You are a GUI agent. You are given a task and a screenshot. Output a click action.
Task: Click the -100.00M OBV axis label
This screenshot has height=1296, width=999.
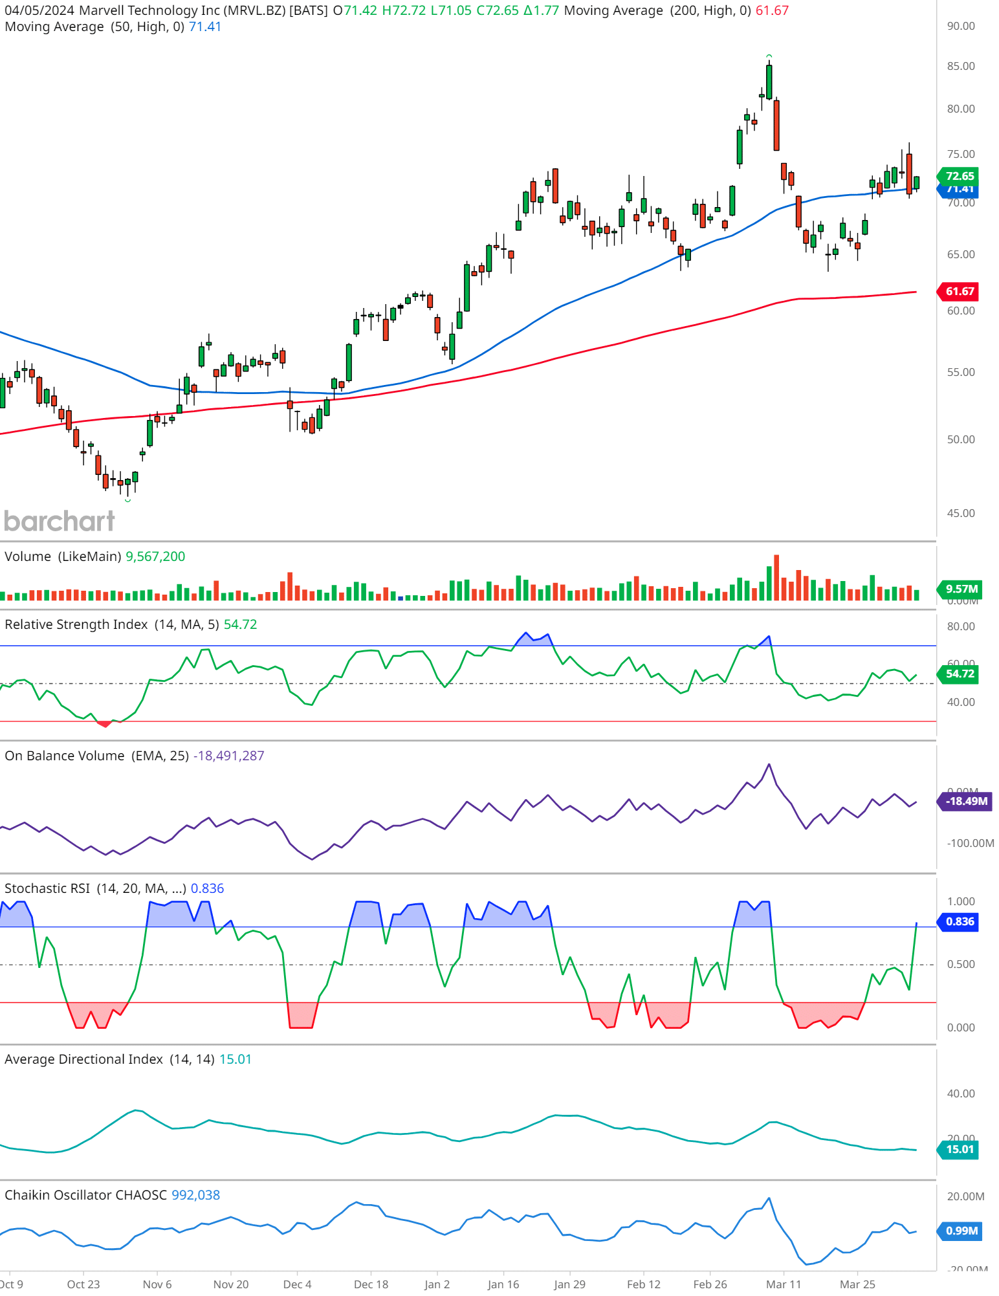pyautogui.click(x=971, y=843)
